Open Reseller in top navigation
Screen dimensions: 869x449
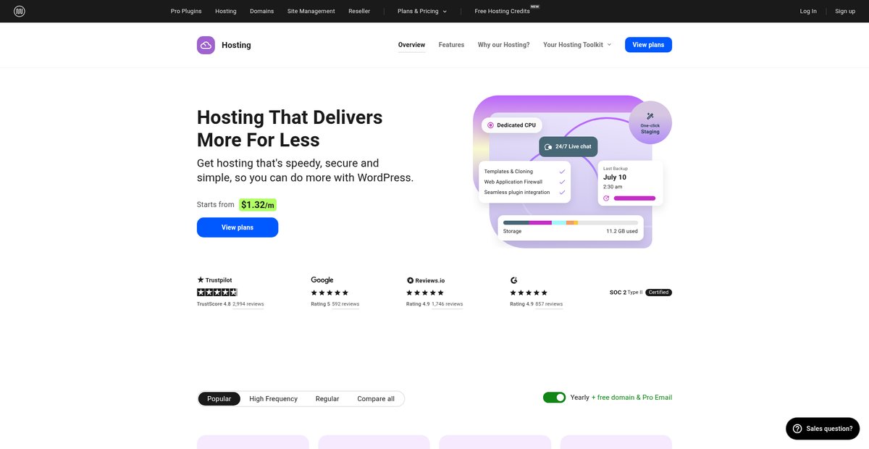pos(359,11)
